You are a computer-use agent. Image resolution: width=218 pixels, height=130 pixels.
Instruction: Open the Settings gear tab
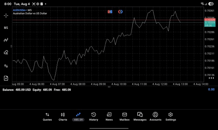click(x=171, y=117)
